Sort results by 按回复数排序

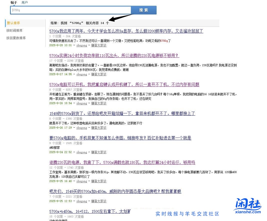[x=16, y=38]
